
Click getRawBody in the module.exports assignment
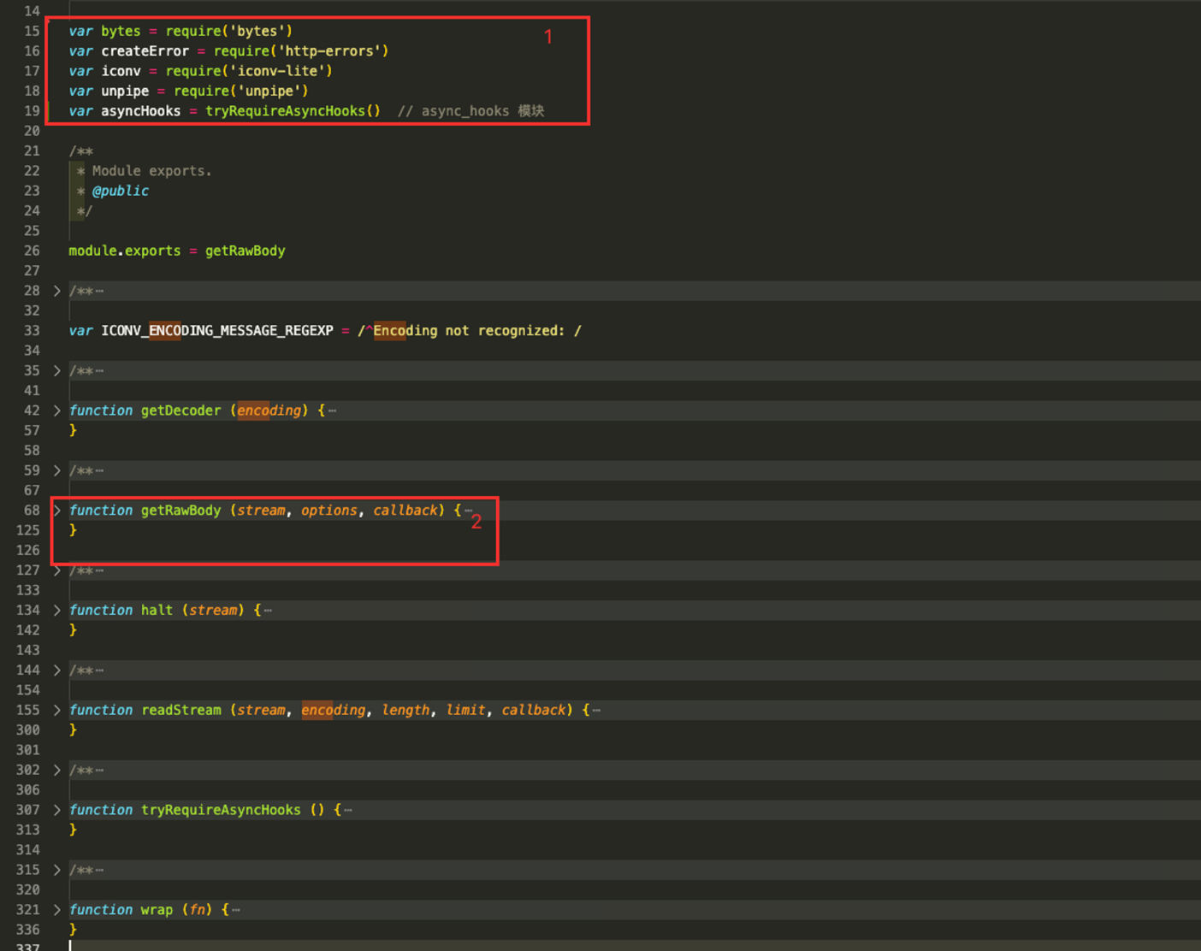[x=246, y=251]
